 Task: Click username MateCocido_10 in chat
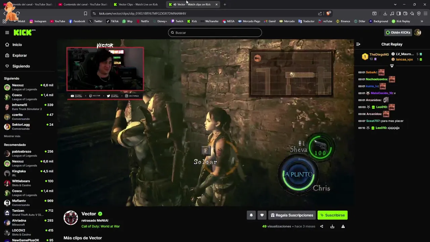[x=382, y=93]
